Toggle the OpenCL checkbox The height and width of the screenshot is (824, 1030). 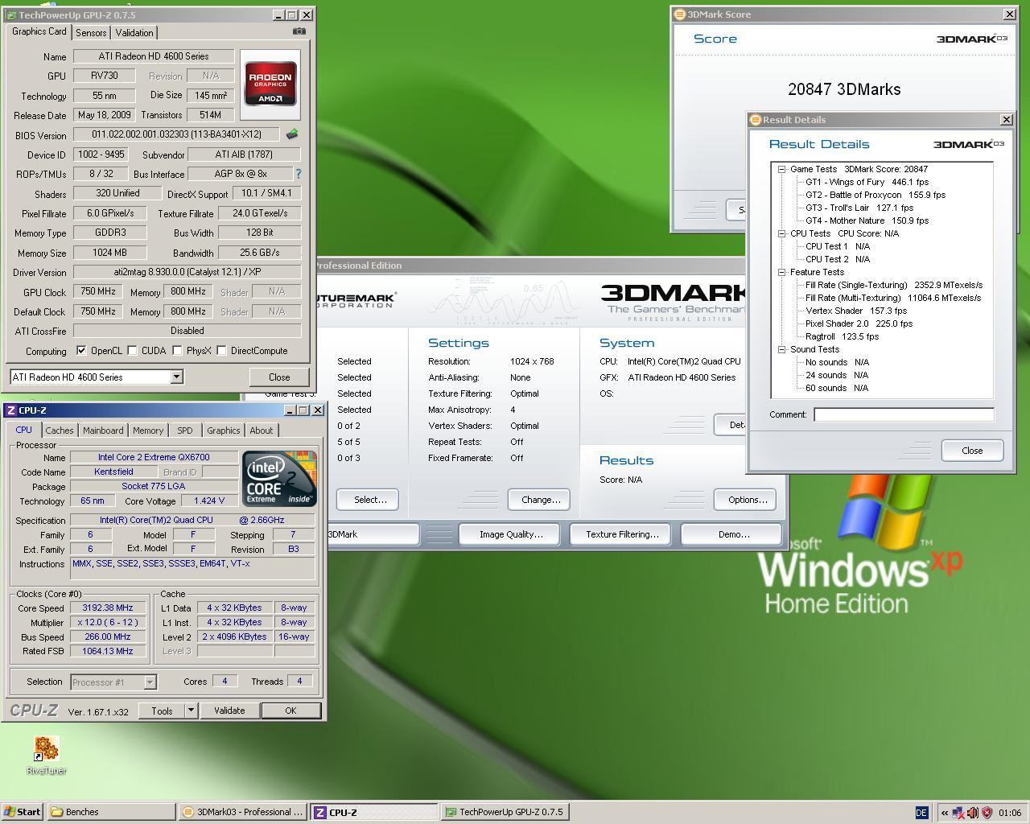(x=81, y=351)
